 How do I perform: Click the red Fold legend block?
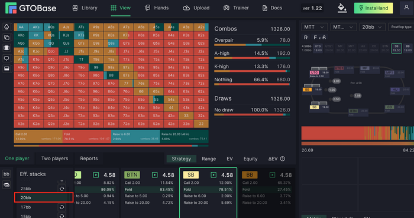point(87,137)
